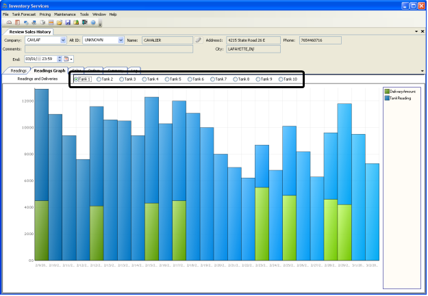Click the green DeliveryAmount legend swatch

click(x=387, y=91)
